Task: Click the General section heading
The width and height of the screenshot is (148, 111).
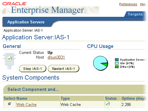Action: (x=12, y=46)
